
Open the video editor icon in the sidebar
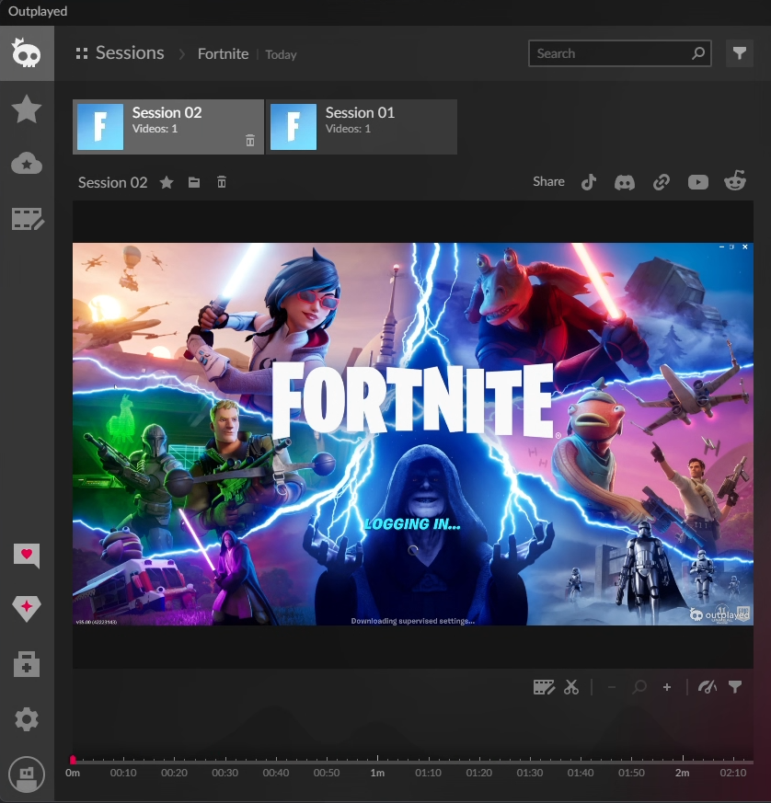pyautogui.click(x=28, y=219)
